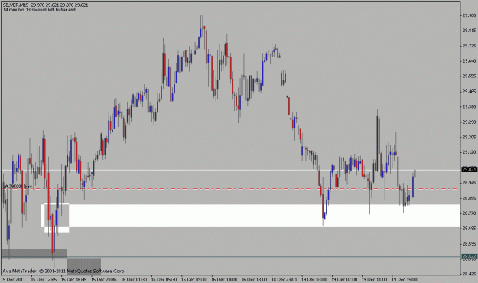Click time axis label 15 Dec 16:45

tap(74, 279)
